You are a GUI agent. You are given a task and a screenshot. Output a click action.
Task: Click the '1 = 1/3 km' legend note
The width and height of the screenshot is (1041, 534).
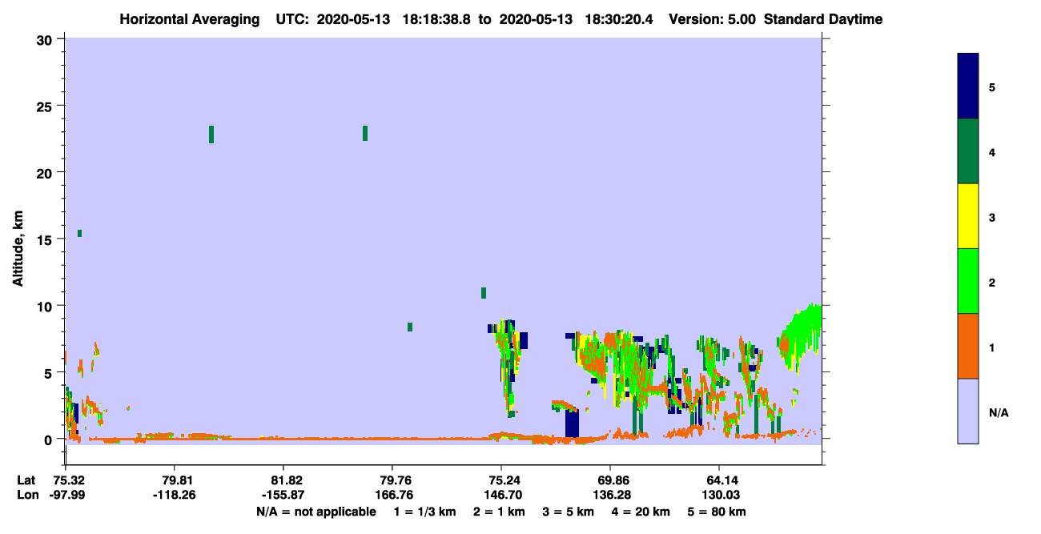coord(425,512)
